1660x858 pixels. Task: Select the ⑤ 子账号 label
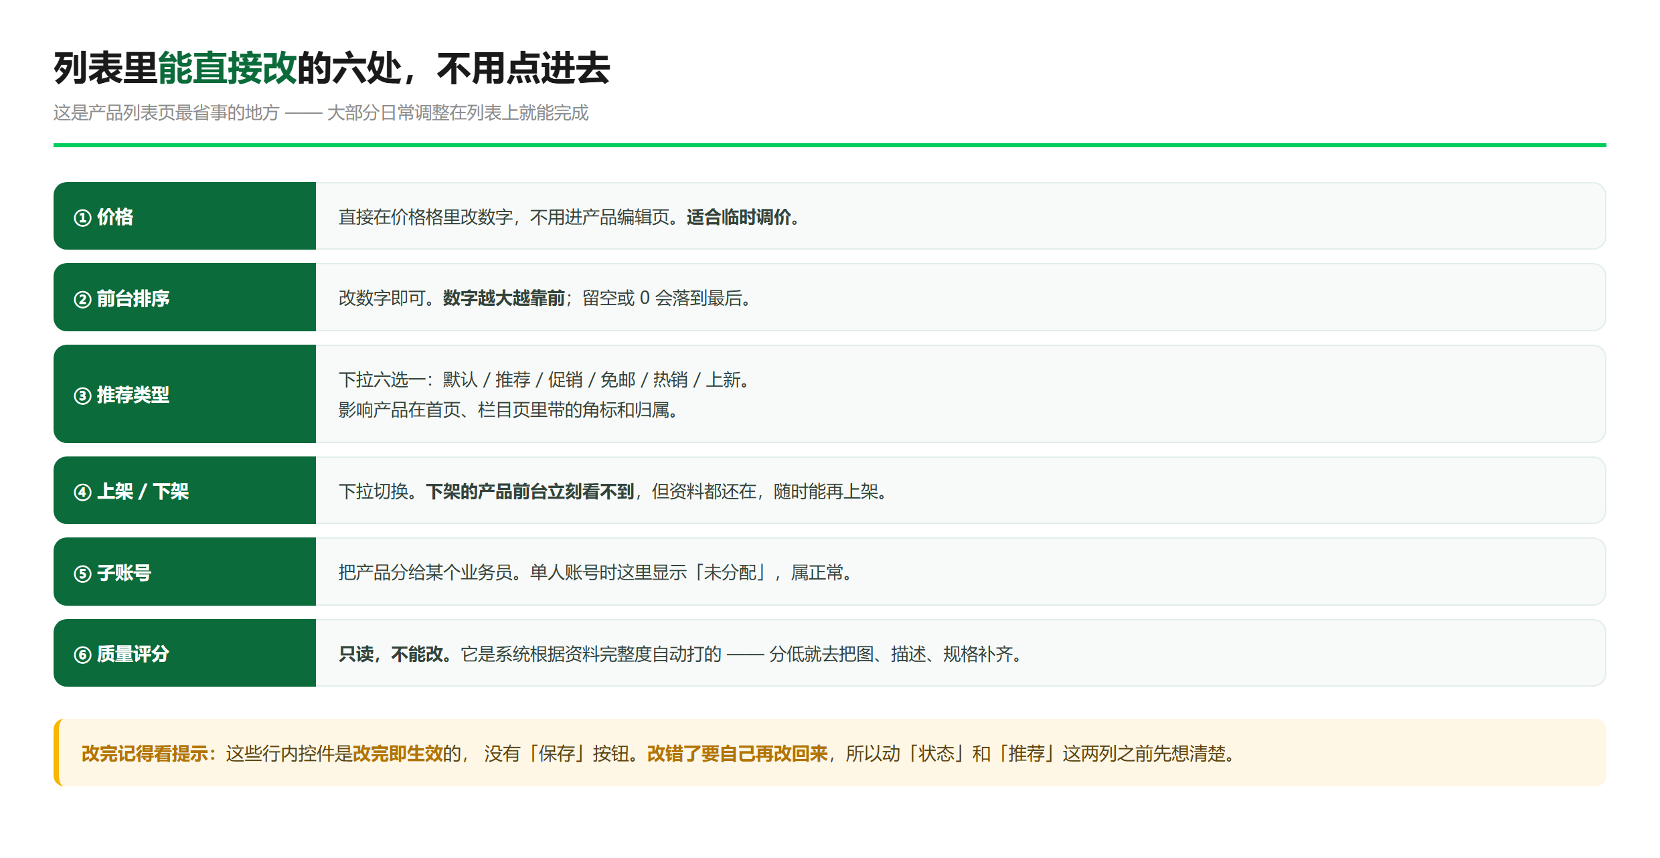click(x=112, y=573)
